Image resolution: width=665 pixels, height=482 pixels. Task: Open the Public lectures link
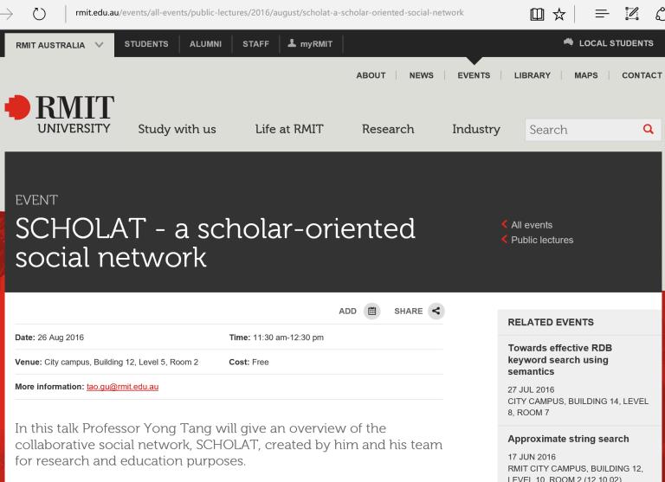tap(541, 240)
